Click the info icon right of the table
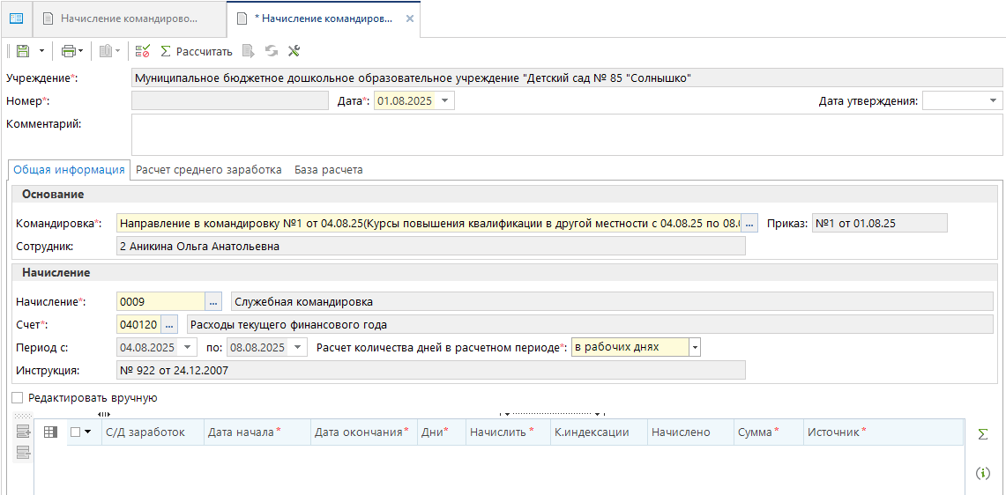The width and height of the screenshot is (1006, 495). tap(983, 474)
